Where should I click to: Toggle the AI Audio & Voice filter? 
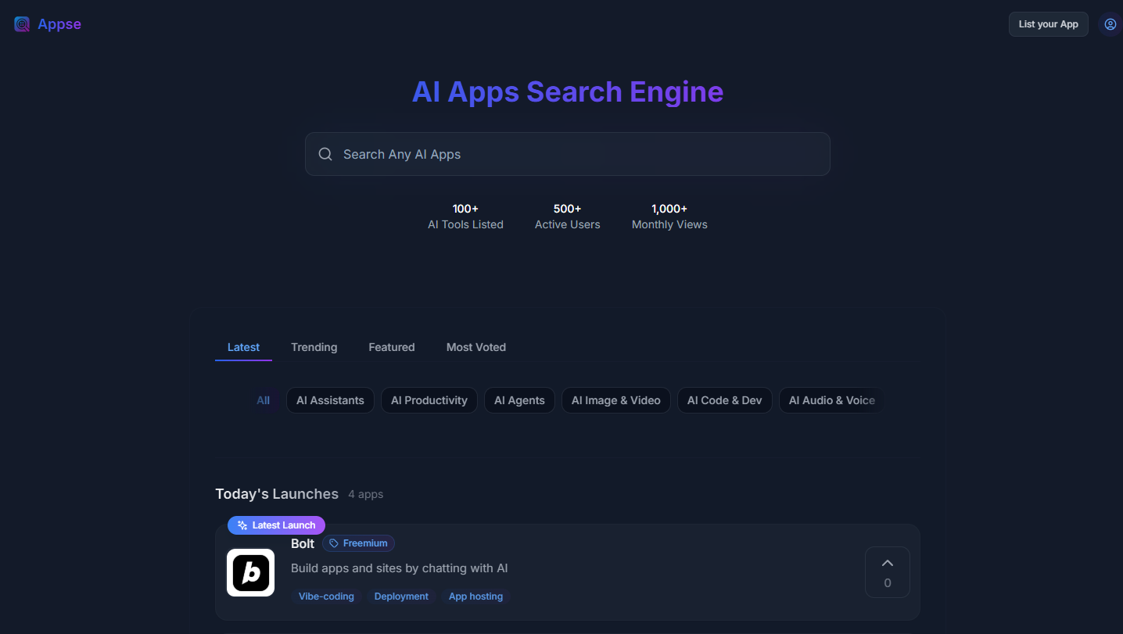tap(831, 399)
